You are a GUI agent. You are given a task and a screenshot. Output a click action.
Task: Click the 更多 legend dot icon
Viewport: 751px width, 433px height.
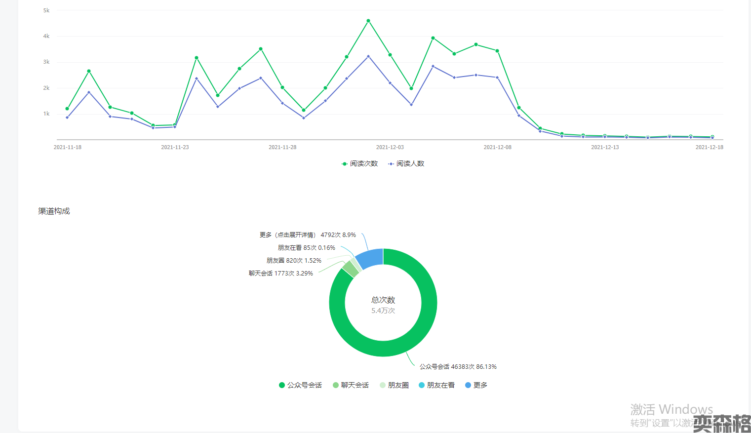click(x=468, y=385)
